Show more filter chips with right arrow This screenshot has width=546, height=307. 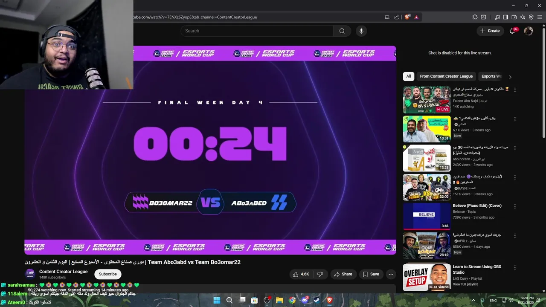(x=510, y=77)
